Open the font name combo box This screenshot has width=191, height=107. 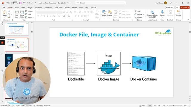click(47, 12)
